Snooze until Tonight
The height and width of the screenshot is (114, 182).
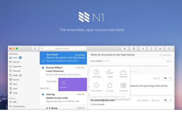coord(110,73)
